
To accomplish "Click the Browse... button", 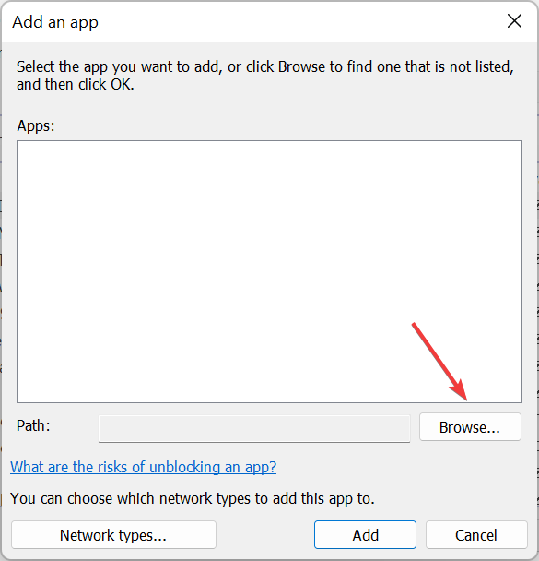I will coord(470,427).
